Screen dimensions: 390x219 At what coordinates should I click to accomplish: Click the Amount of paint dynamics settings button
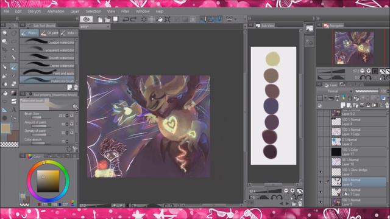[x=72, y=124]
